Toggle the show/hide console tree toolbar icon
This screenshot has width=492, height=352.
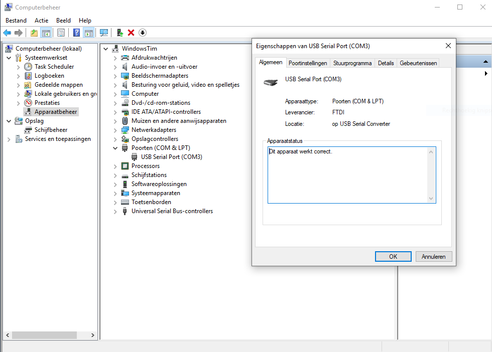click(46, 33)
